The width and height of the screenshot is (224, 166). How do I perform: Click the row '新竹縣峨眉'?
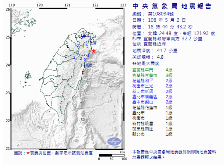(152, 124)
